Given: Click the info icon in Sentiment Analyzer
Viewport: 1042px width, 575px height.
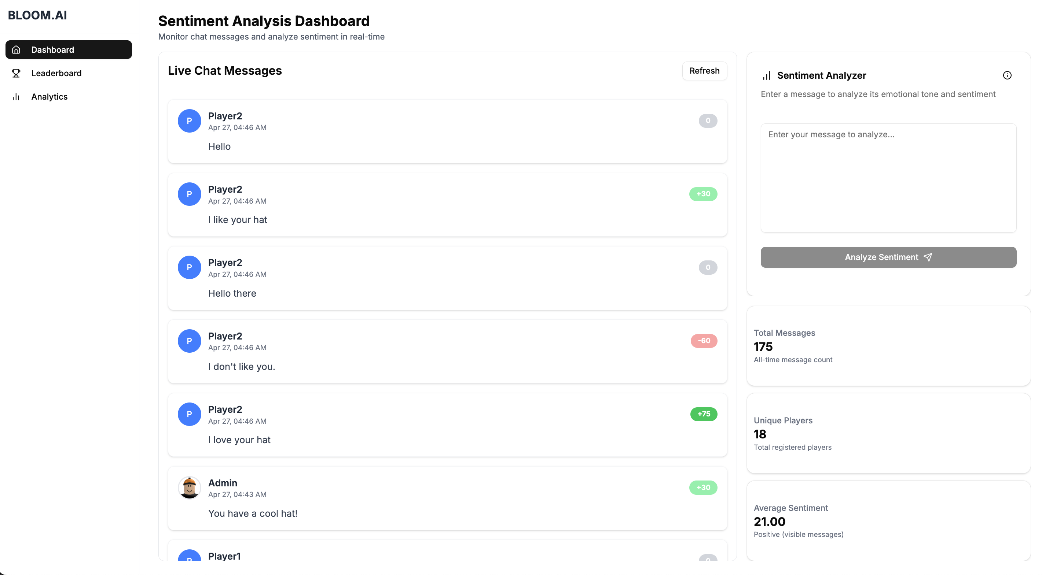Looking at the screenshot, I should 1007,75.
